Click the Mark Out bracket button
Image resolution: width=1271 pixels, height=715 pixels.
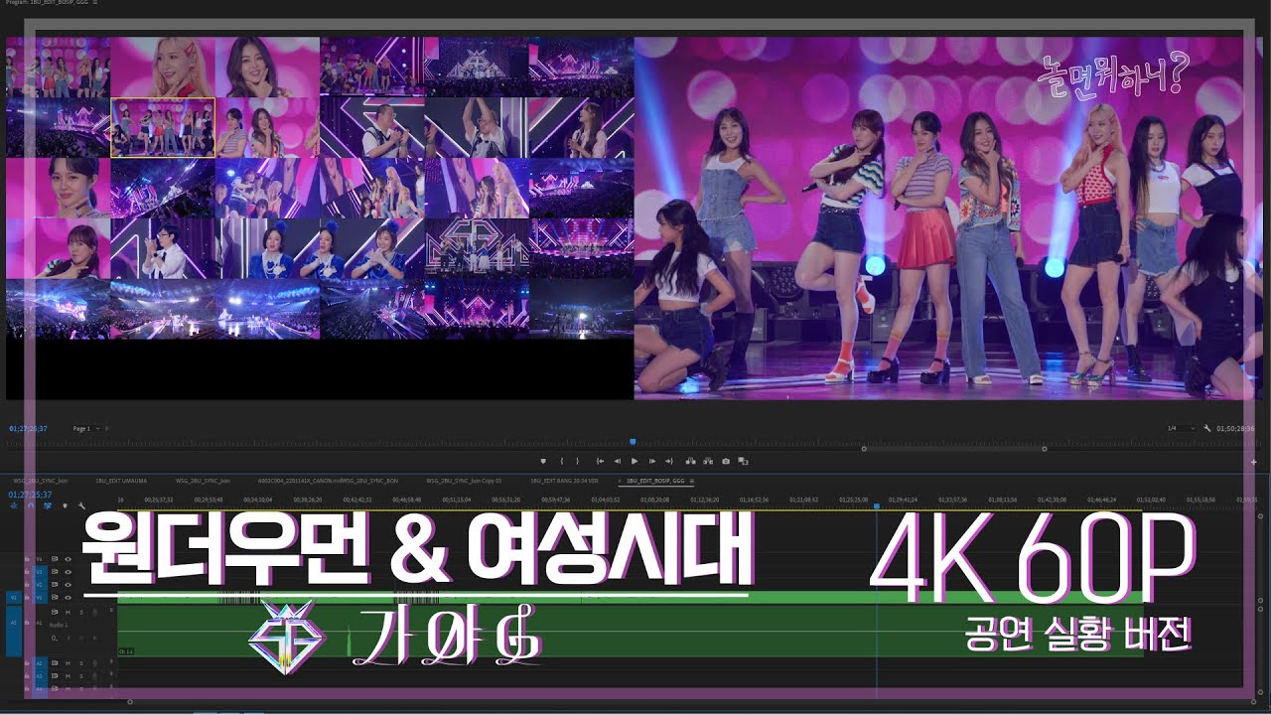click(x=578, y=461)
